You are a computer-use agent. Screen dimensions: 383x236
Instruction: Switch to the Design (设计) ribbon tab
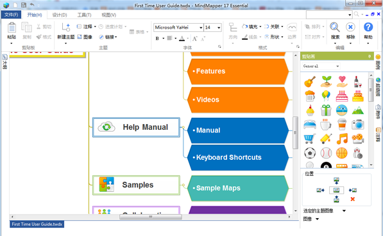coord(60,15)
